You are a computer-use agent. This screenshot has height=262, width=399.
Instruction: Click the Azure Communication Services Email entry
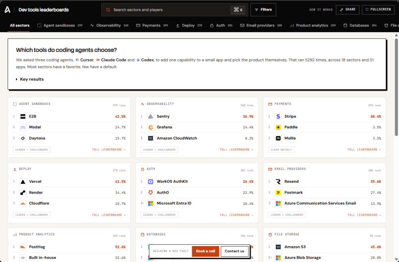click(320, 203)
